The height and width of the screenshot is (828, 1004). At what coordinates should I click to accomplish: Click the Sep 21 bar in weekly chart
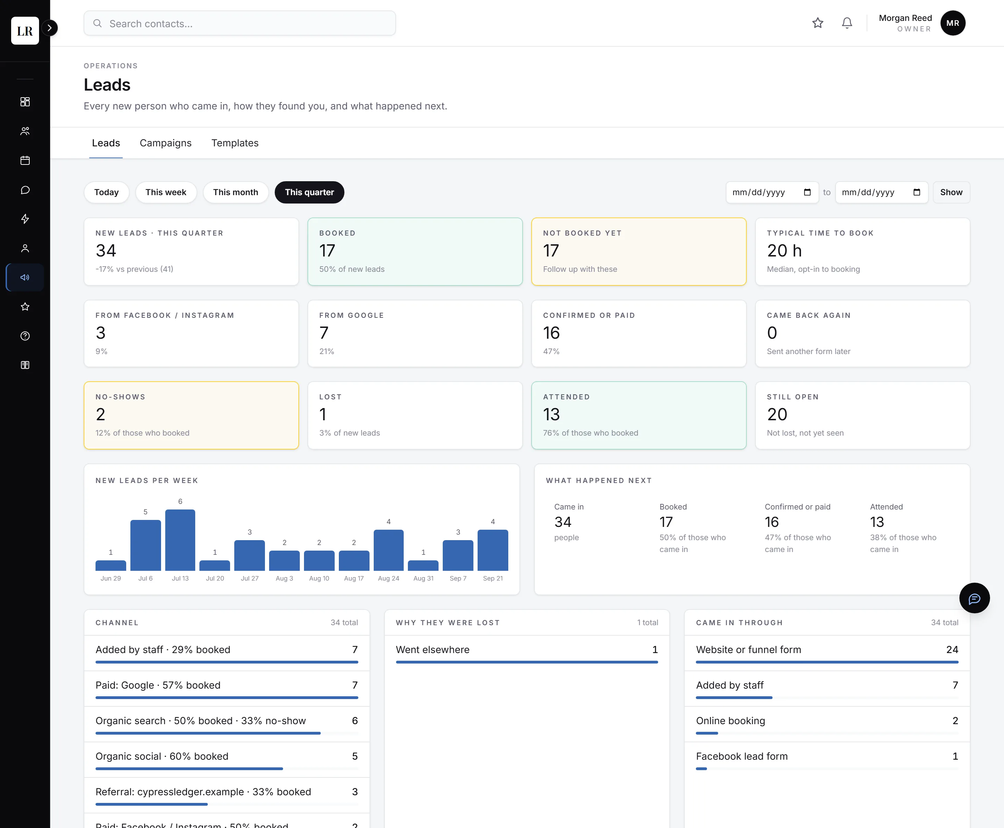pos(493,550)
